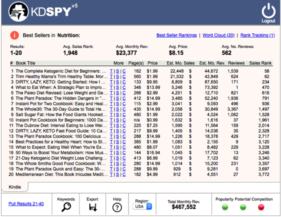Click C link for Instant Pot Cookbook for Beginners row
The width and height of the screenshot is (281, 217).
(x=124, y=120)
